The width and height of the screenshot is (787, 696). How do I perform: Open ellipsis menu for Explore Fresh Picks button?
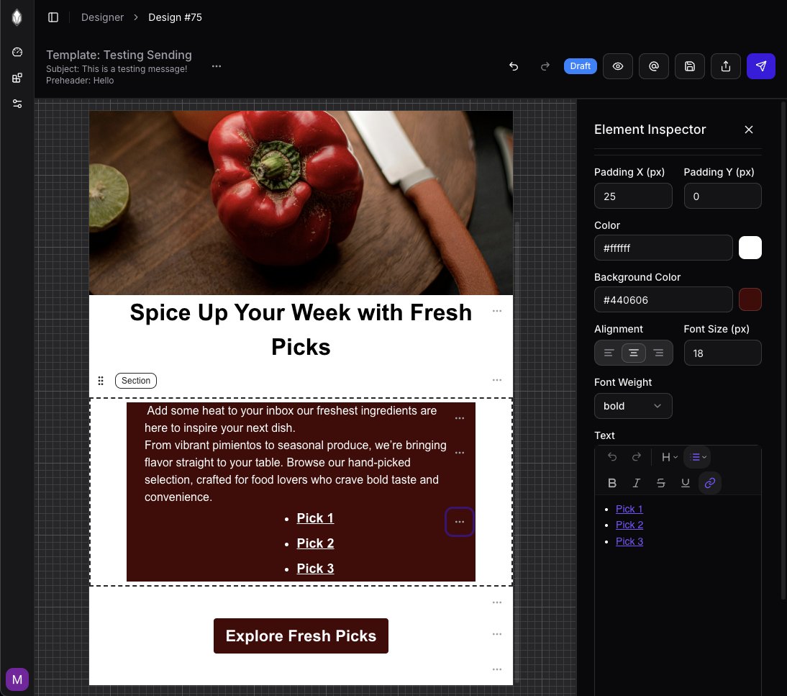coord(497,634)
